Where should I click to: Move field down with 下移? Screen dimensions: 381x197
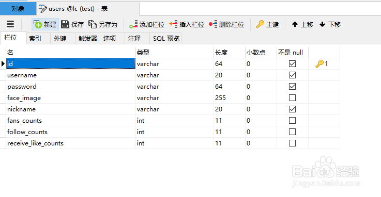click(330, 24)
